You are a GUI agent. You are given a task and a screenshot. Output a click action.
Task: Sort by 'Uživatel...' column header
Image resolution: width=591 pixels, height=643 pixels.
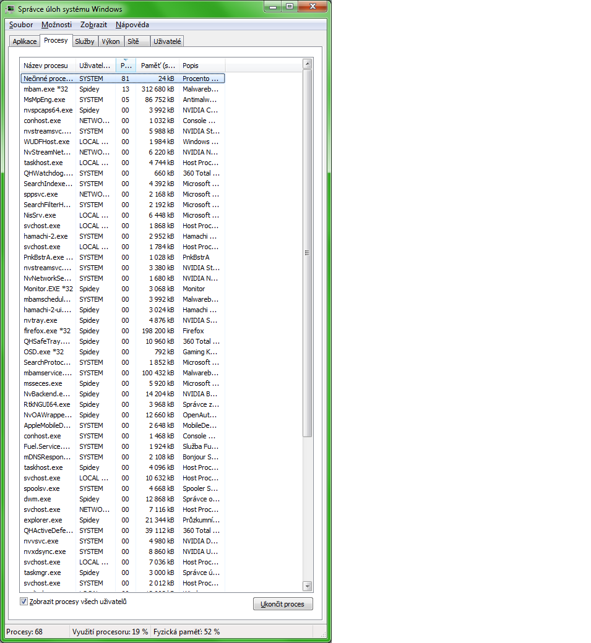click(x=95, y=66)
